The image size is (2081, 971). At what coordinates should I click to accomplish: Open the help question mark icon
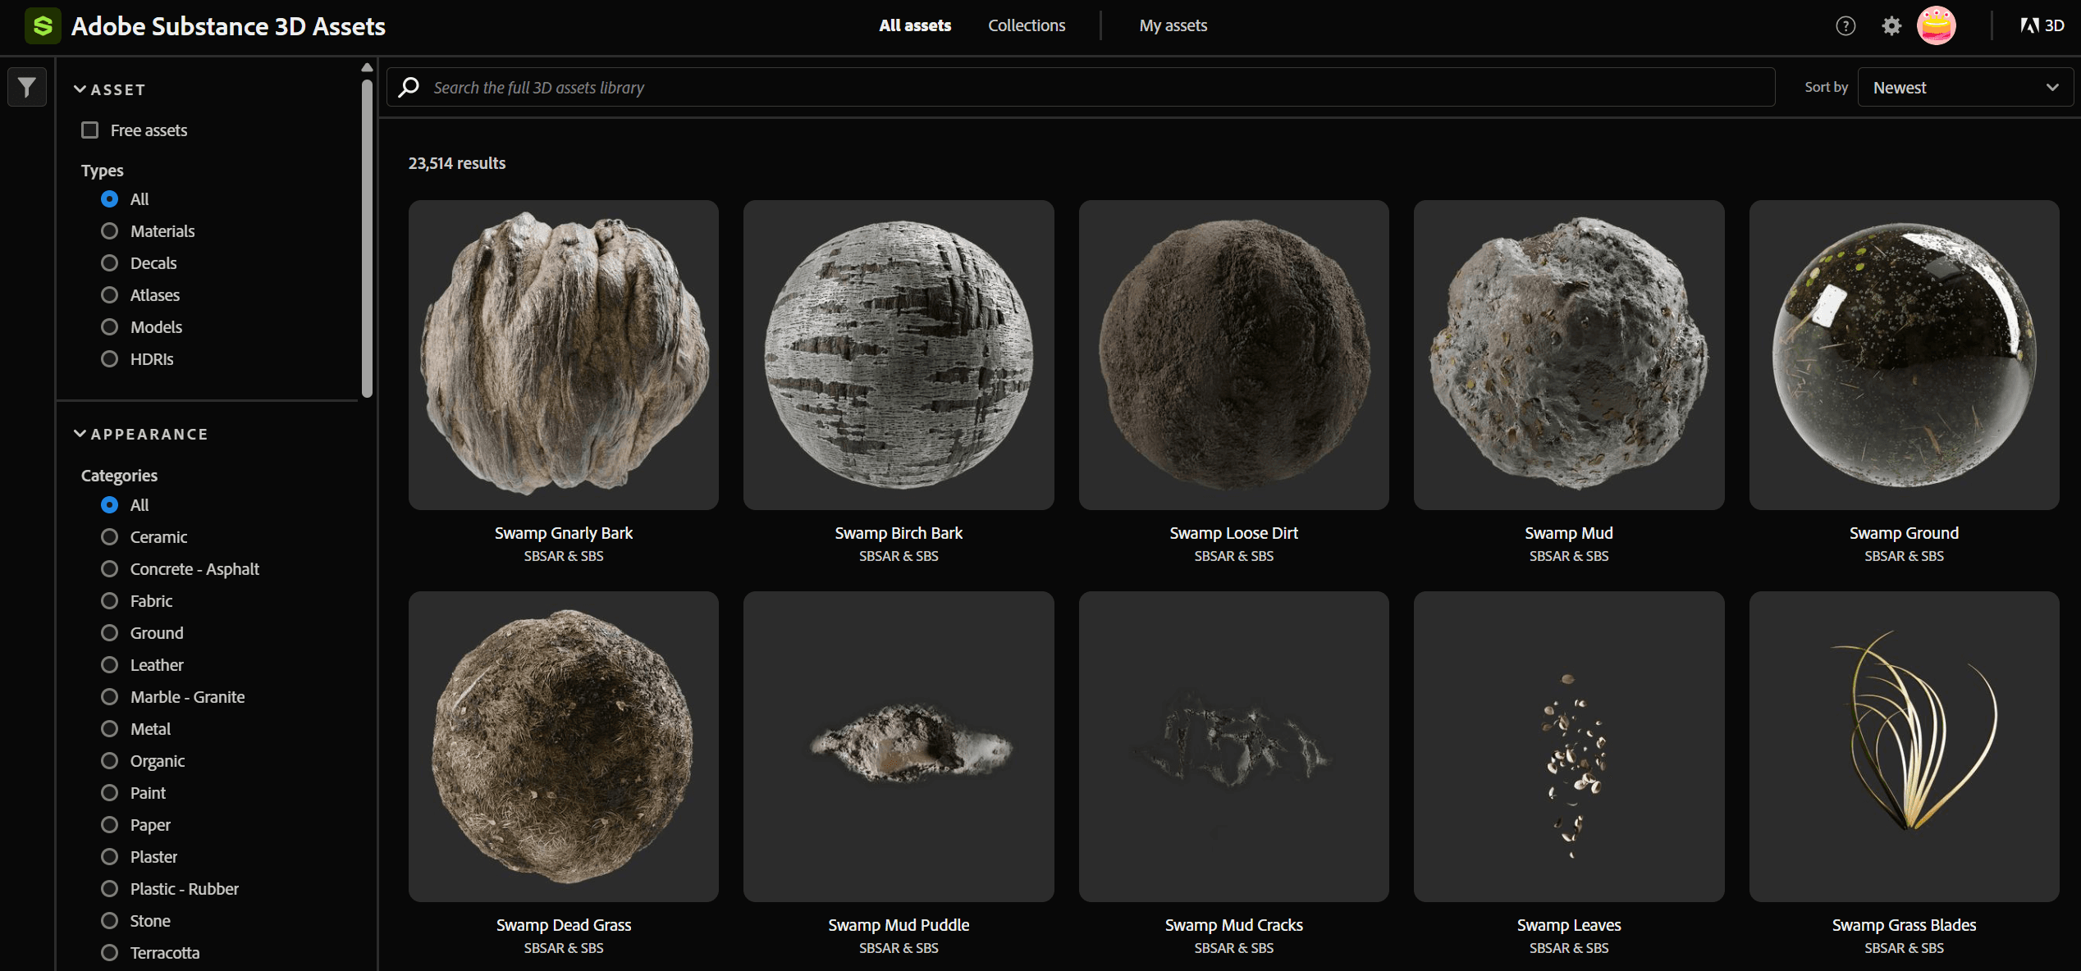(x=1845, y=26)
